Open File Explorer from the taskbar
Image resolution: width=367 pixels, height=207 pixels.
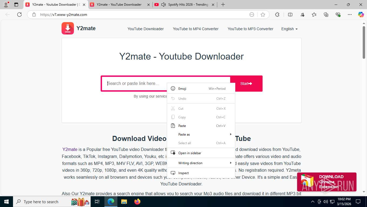point(124,202)
